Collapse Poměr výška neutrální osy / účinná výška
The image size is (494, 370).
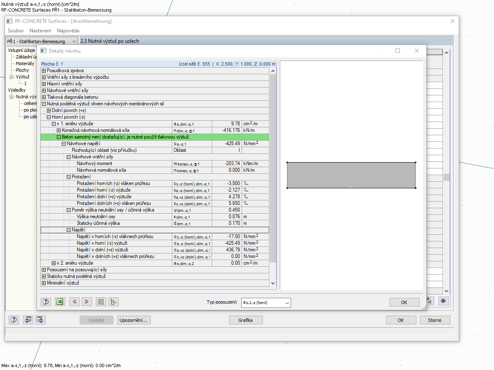[68, 210]
